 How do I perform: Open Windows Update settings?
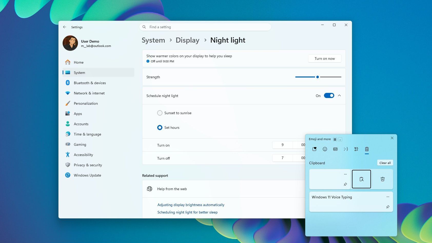coord(99,175)
